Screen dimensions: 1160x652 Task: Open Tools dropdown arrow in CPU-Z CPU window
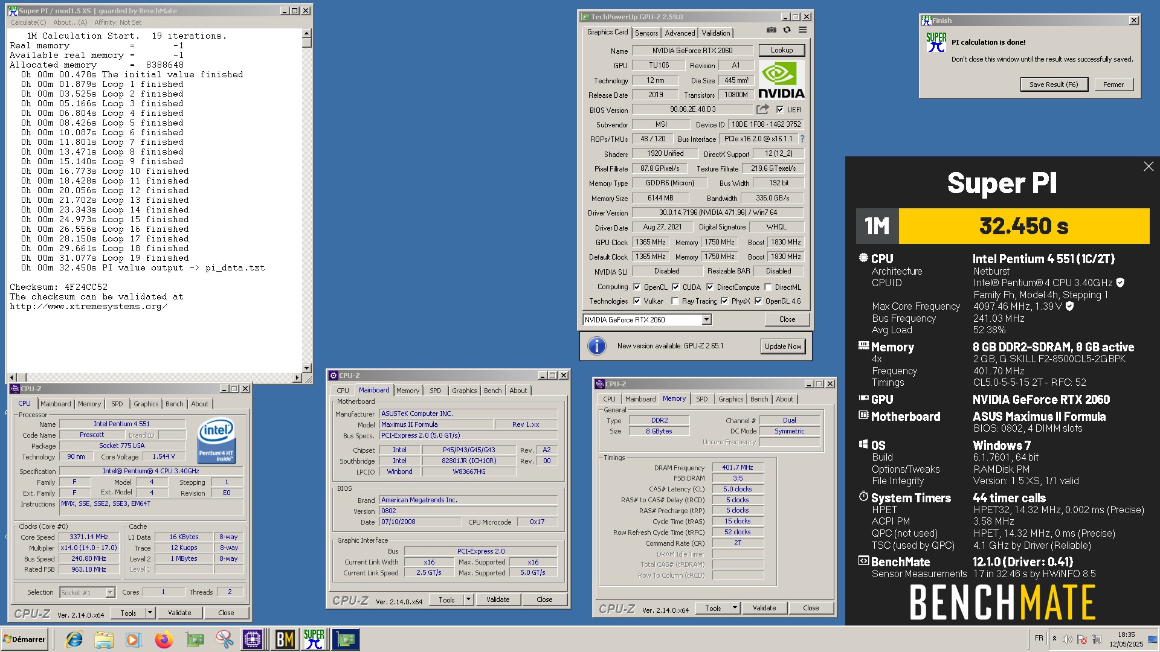pos(150,613)
